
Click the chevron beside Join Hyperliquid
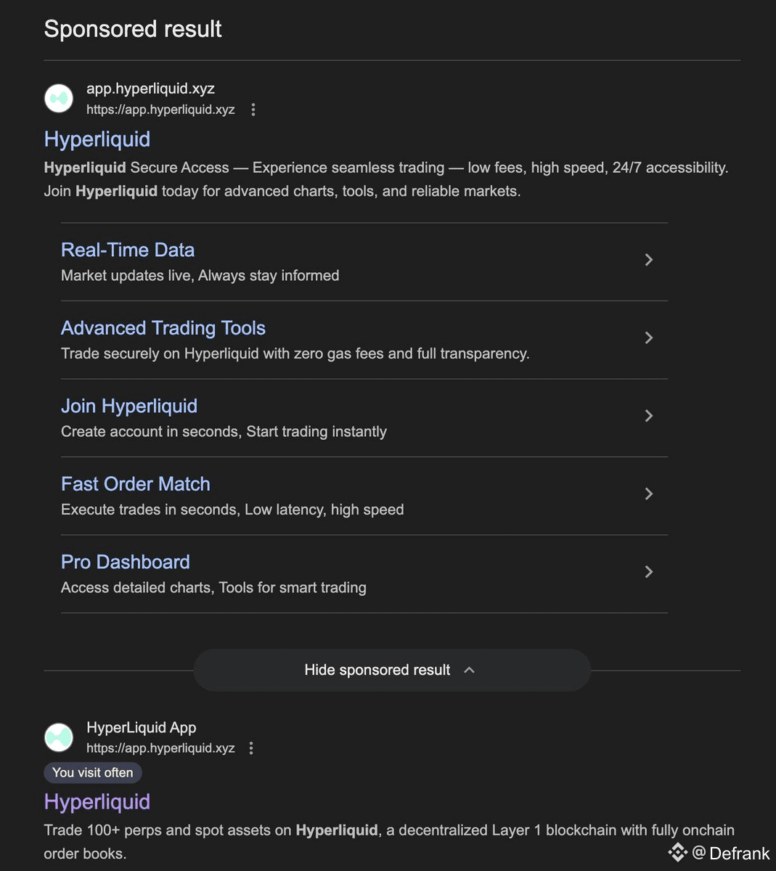pos(649,416)
